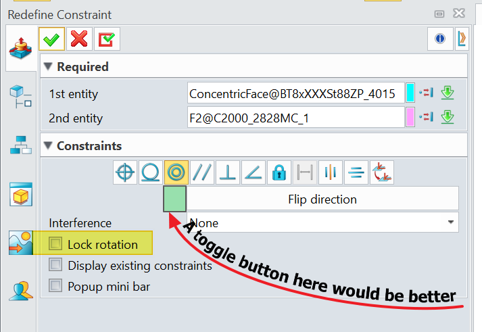Screen dimensions: 482x332
Task: Collapse the Required section
Action: [x=48, y=66]
